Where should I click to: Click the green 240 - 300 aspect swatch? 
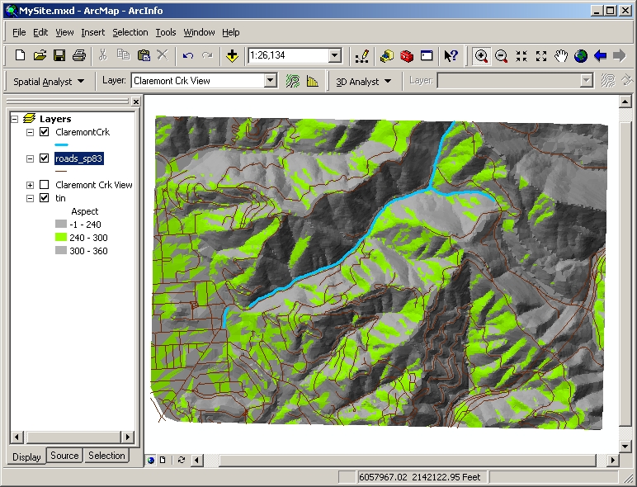pyautogui.click(x=63, y=238)
